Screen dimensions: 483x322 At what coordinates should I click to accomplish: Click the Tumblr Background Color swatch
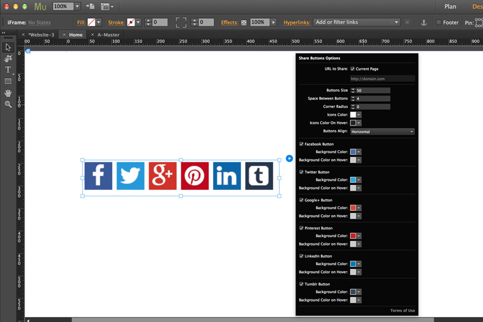click(x=353, y=292)
